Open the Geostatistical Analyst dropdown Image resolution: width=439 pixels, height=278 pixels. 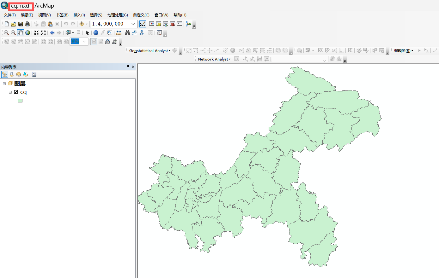[x=149, y=50]
